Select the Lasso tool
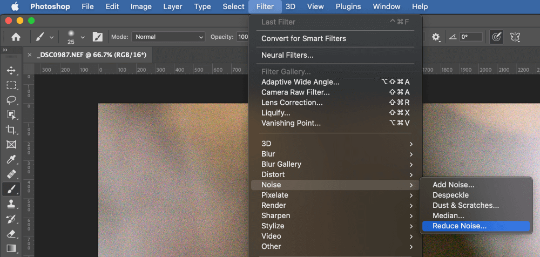The height and width of the screenshot is (257, 540). 11,100
